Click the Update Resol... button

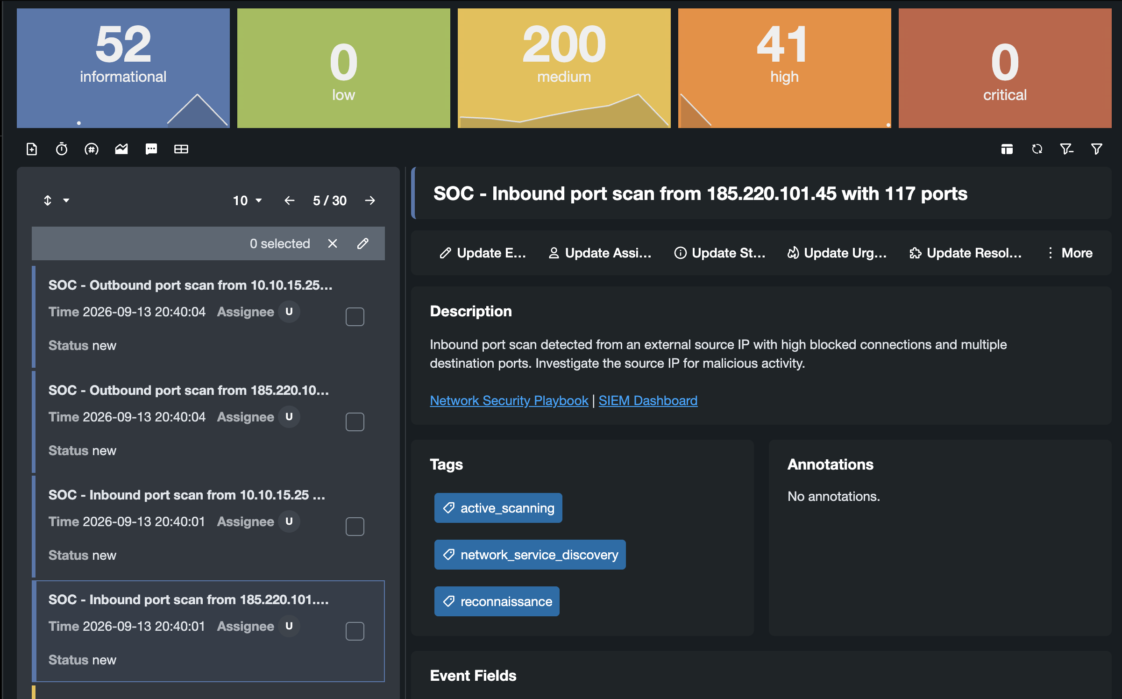point(966,253)
